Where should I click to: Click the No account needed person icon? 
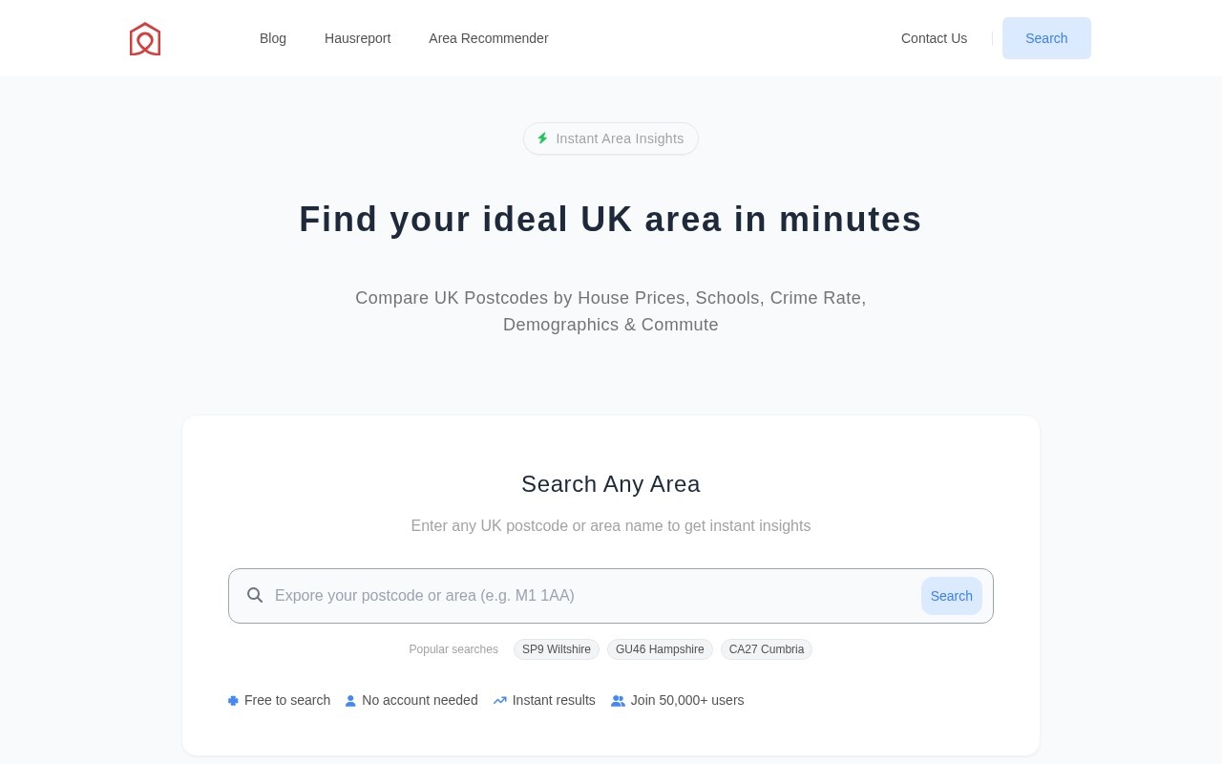(x=350, y=700)
